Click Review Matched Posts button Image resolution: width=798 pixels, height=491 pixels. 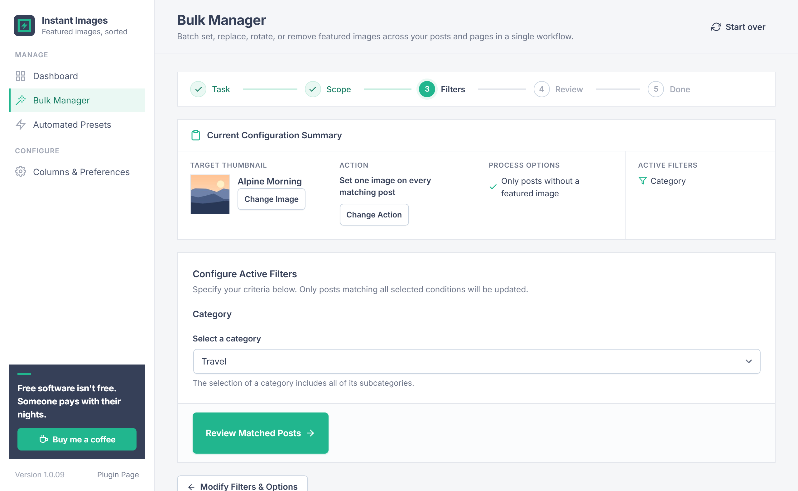(260, 433)
